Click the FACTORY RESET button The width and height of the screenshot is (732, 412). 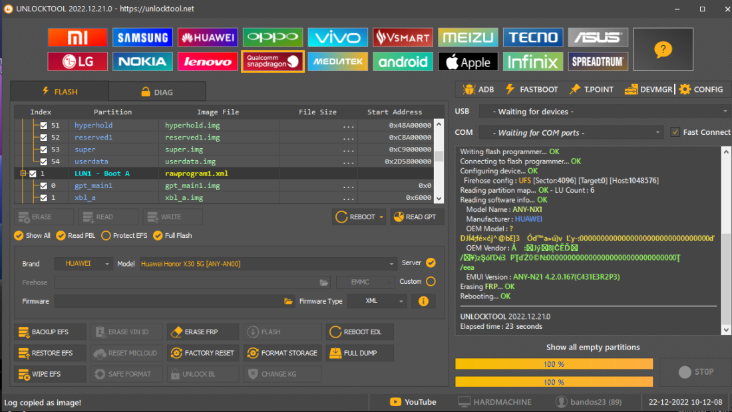click(x=203, y=353)
